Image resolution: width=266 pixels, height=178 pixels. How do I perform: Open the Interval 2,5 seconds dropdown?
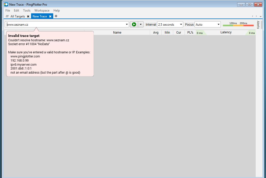point(170,24)
